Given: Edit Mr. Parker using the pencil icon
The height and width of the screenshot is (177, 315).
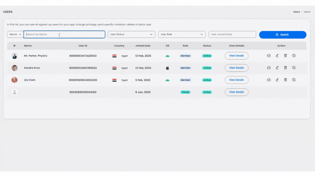Looking at the screenshot, I should point(277,56).
